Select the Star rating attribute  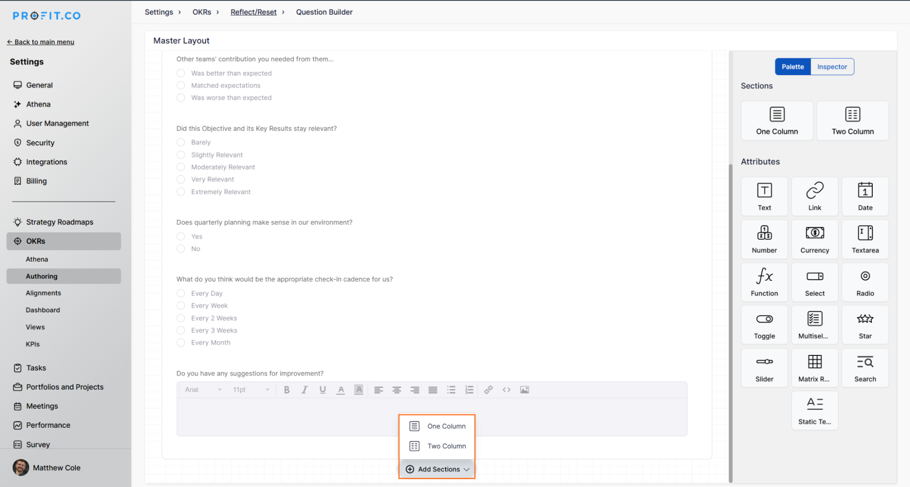click(x=864, y=325)
